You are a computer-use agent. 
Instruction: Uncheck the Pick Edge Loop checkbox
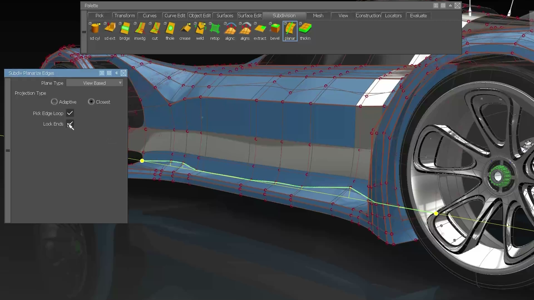70,113
